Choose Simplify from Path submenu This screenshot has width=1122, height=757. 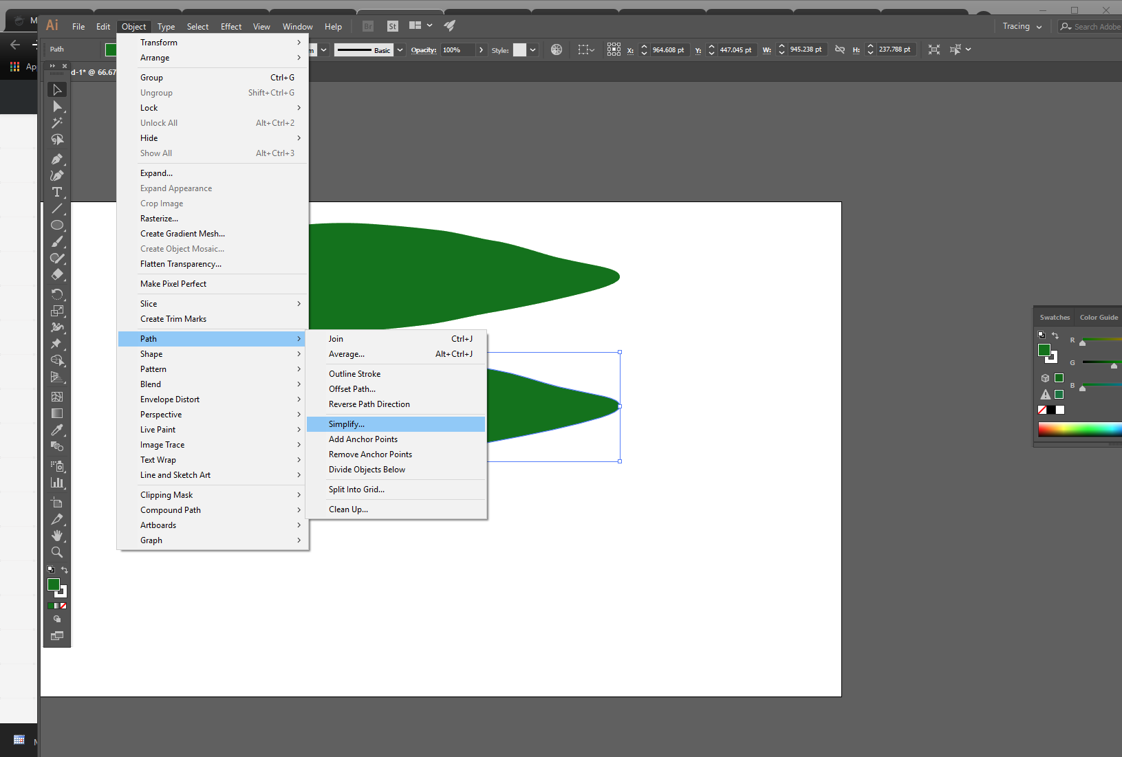coord(396,424)
